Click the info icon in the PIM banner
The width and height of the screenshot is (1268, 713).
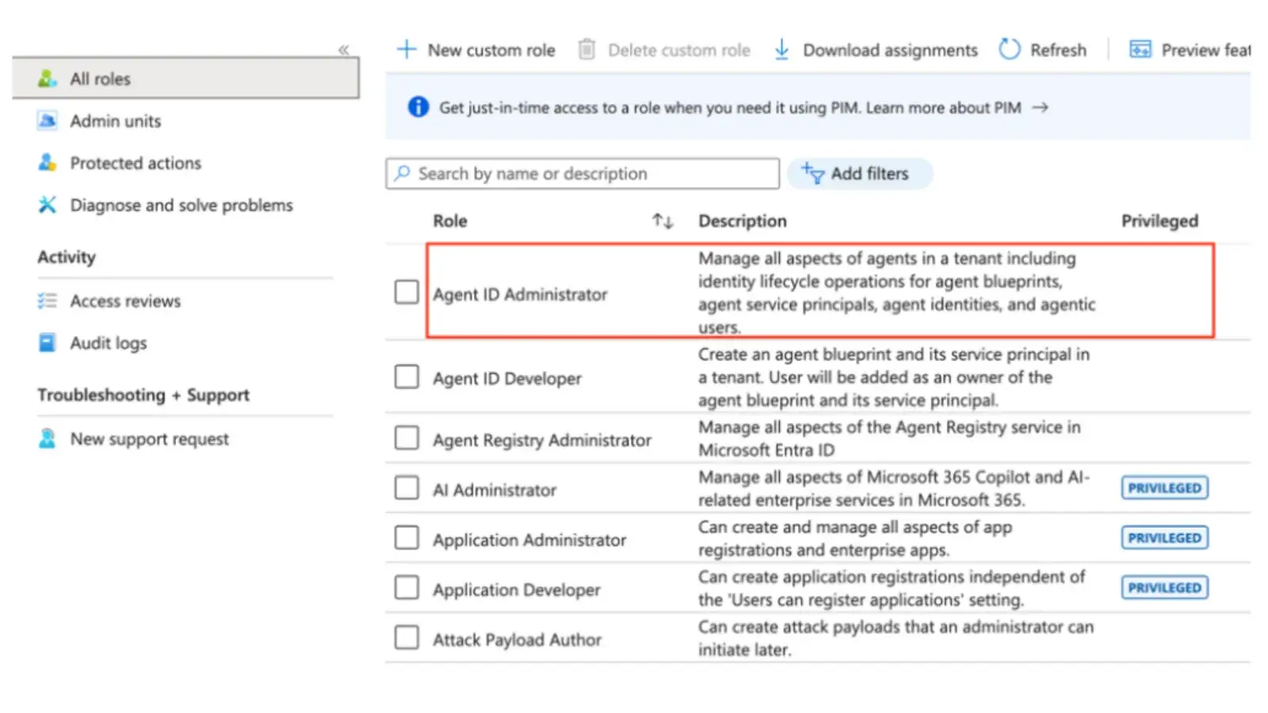pos(417,107)
